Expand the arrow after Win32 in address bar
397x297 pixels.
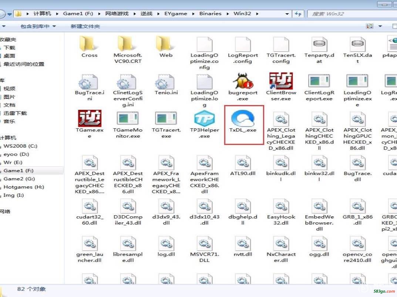pyautogui.click(x=257, y=14)
